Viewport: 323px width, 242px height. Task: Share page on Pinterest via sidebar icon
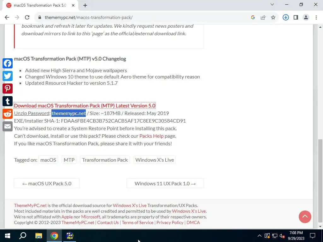click(8, 89)
